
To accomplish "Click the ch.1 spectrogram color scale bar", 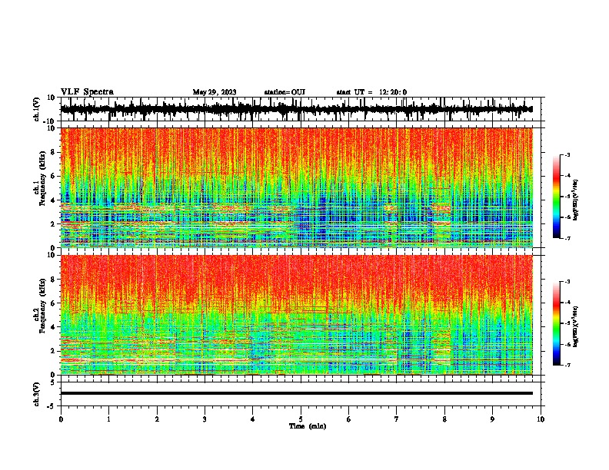I will 556,197.
